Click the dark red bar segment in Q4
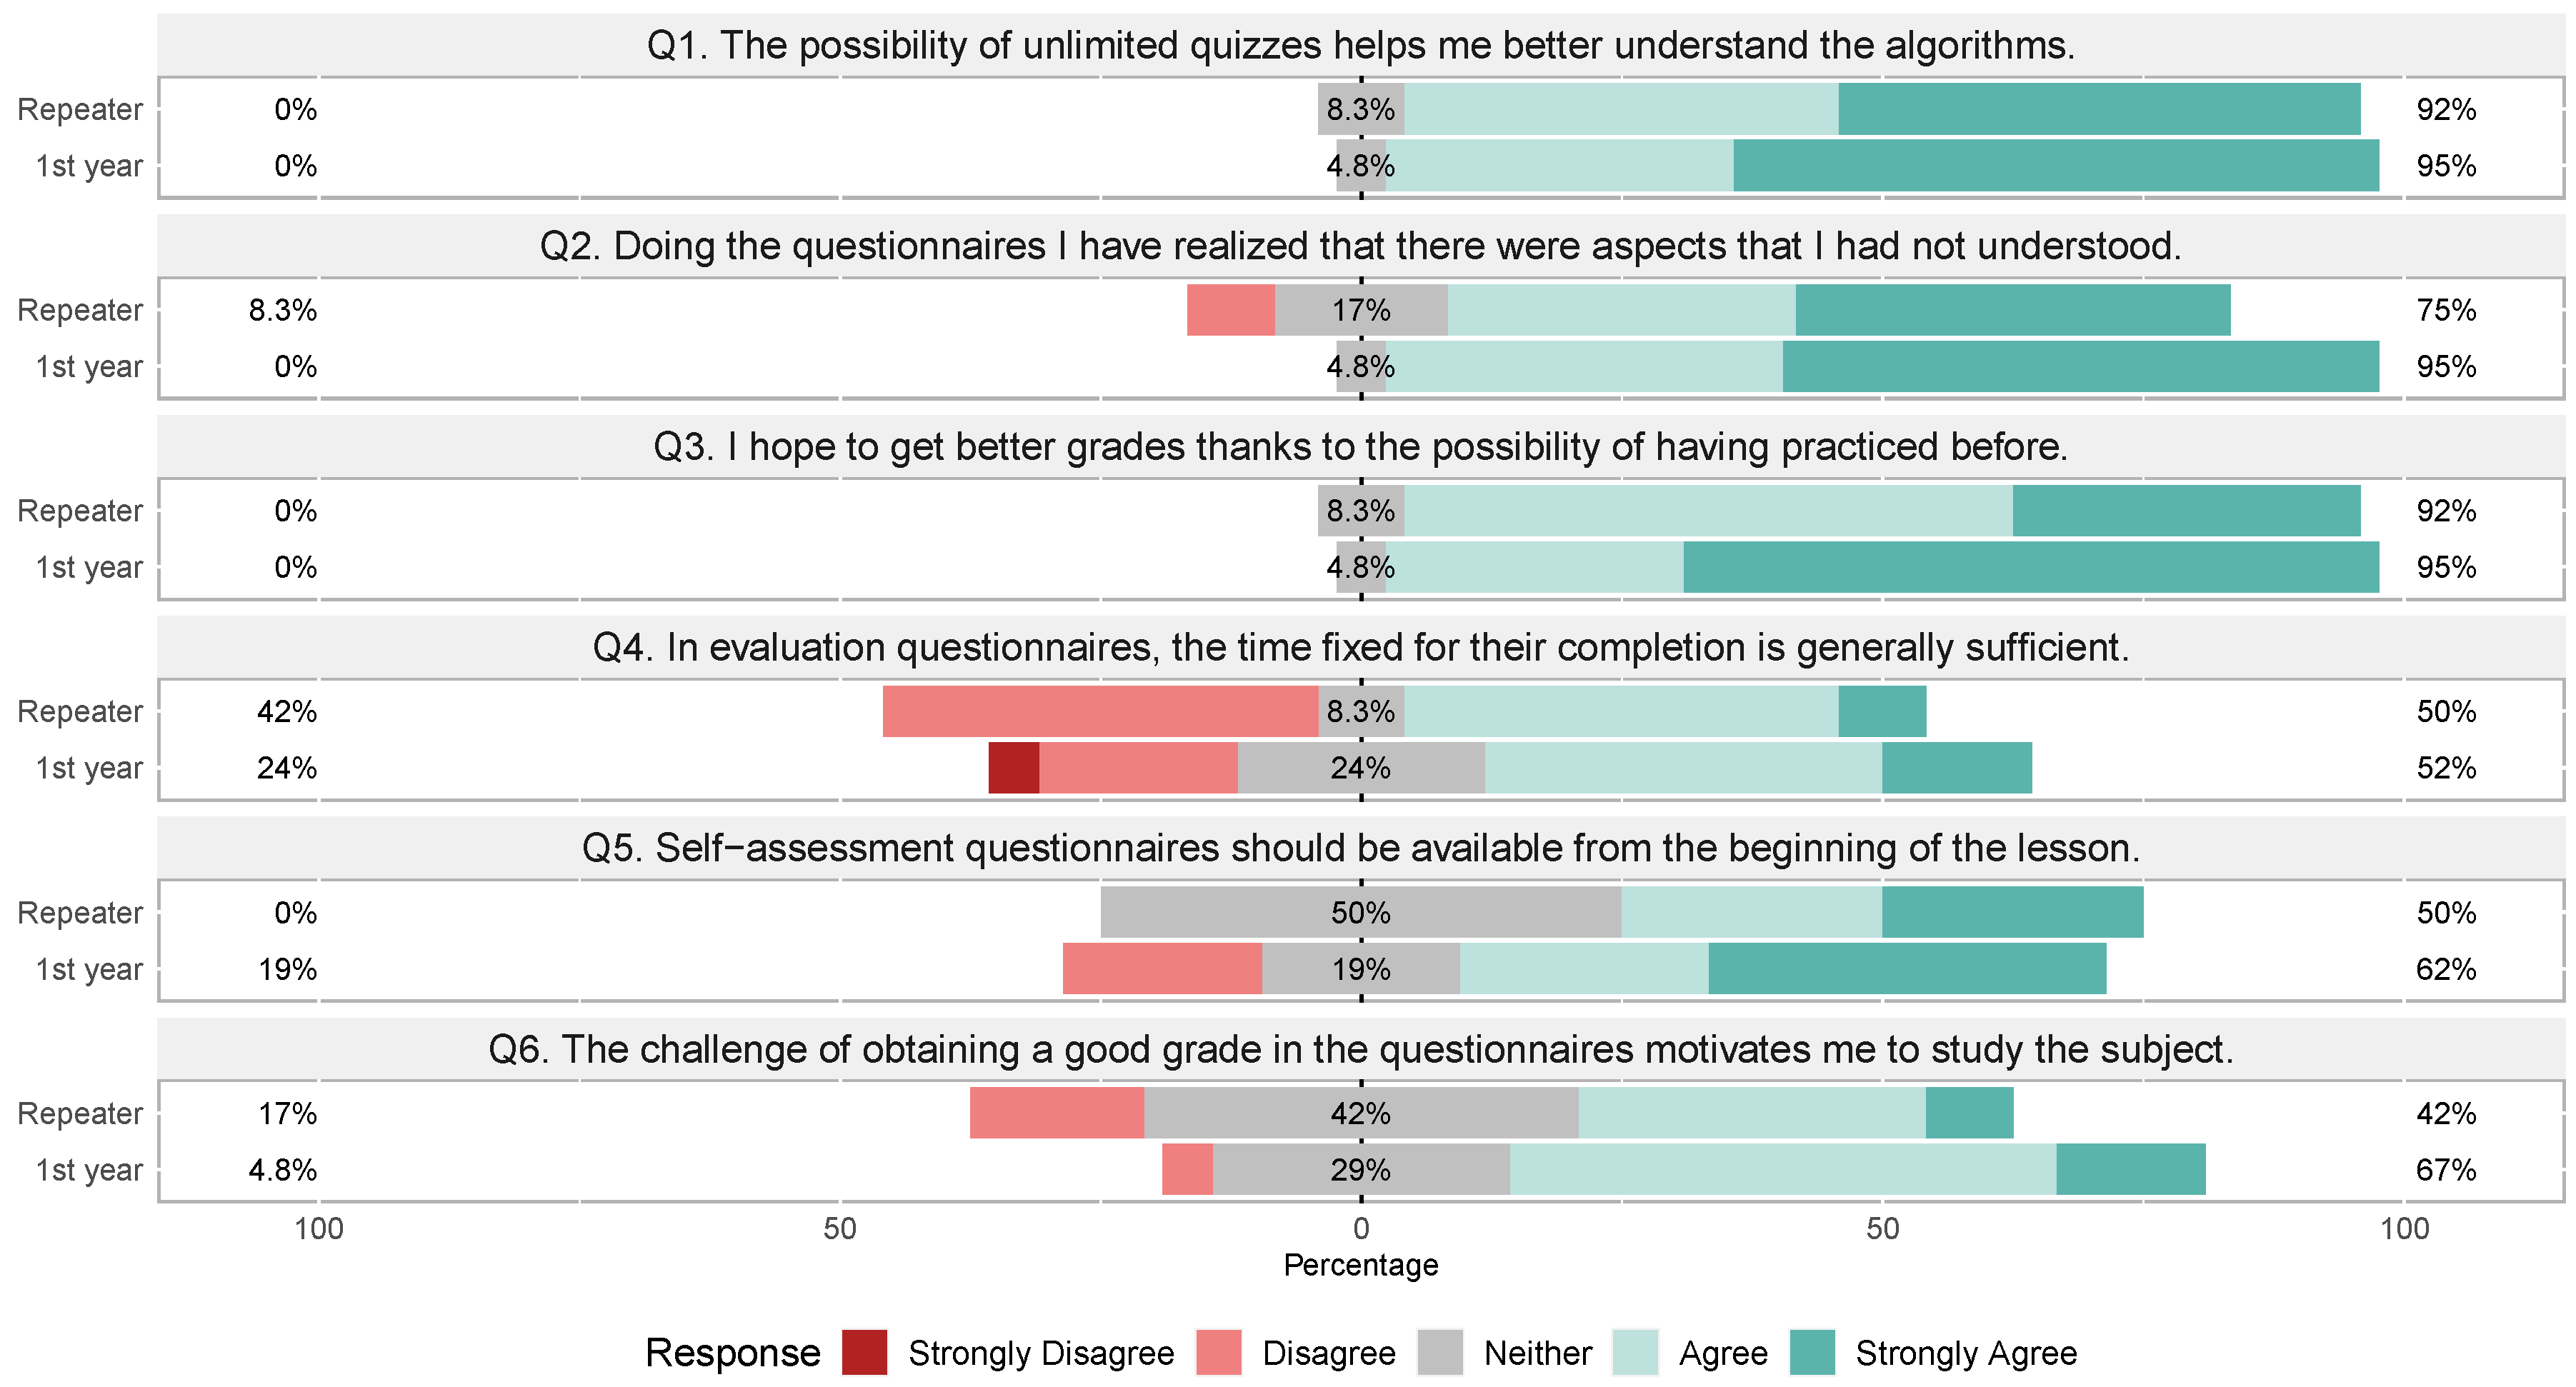This screenshot has width=2576, height=1387. [1014, 768]
